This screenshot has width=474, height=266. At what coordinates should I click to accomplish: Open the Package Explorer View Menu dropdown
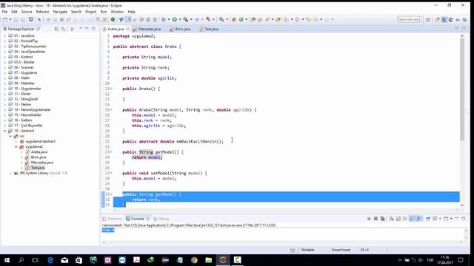coord(81,29)
